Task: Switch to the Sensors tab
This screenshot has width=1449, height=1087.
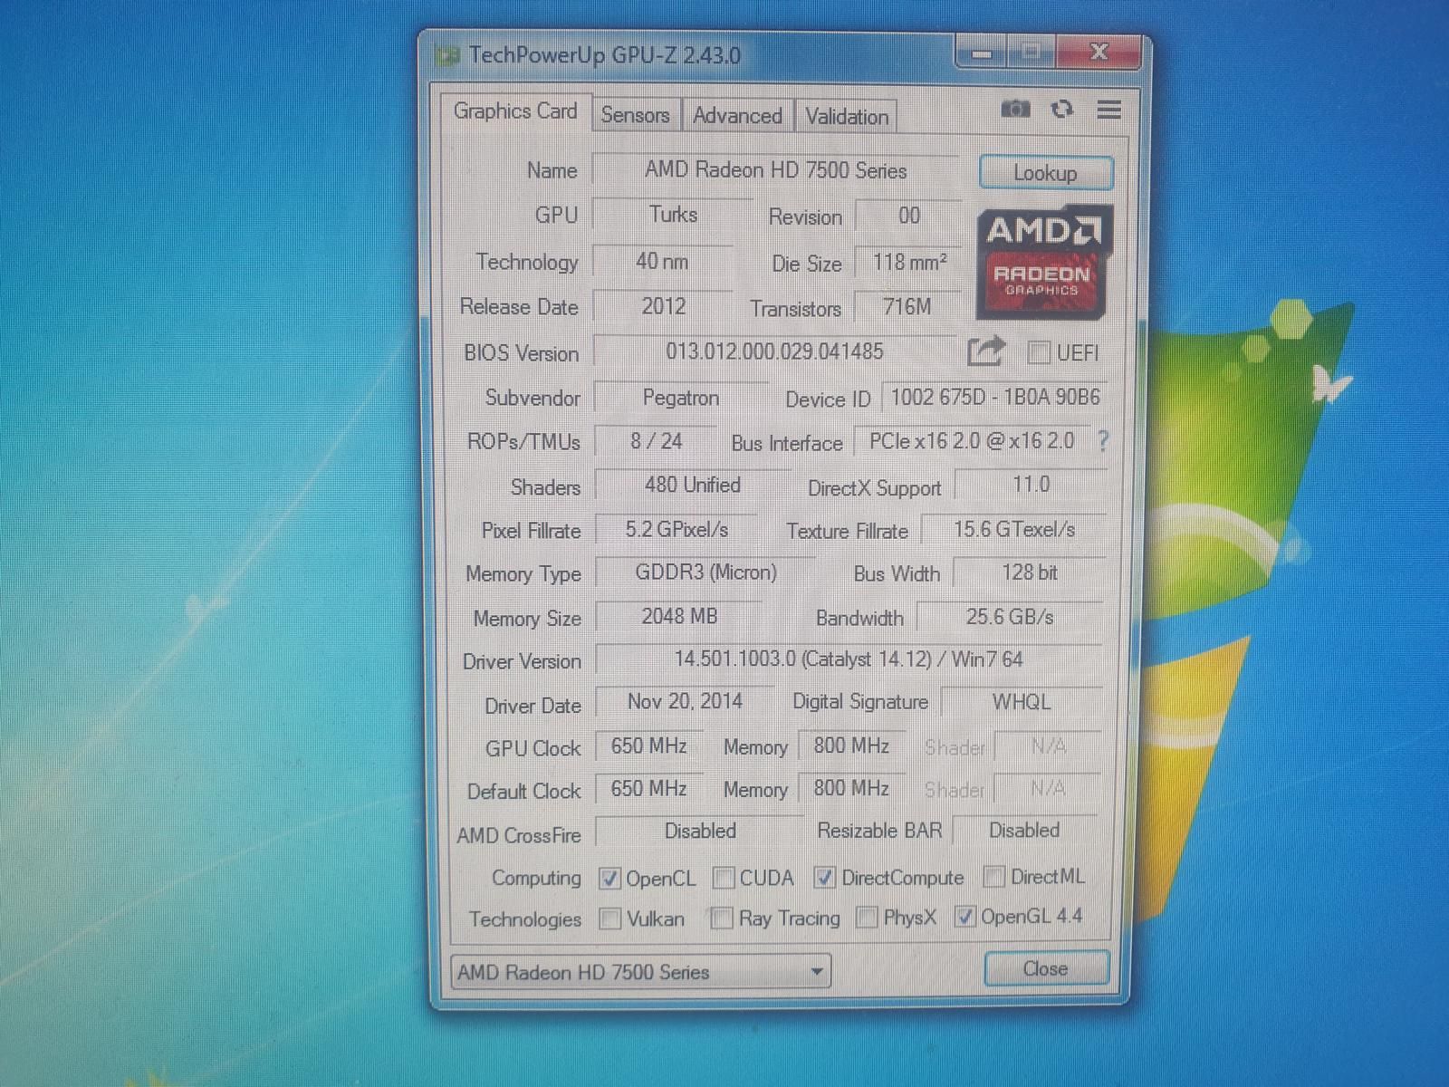Action: coord(636,115)
